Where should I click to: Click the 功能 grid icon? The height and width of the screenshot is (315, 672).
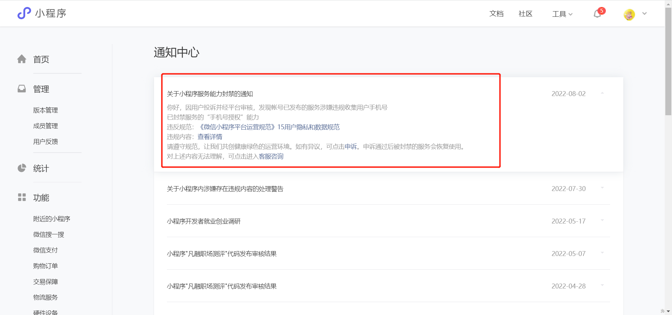tap(22, 197)
